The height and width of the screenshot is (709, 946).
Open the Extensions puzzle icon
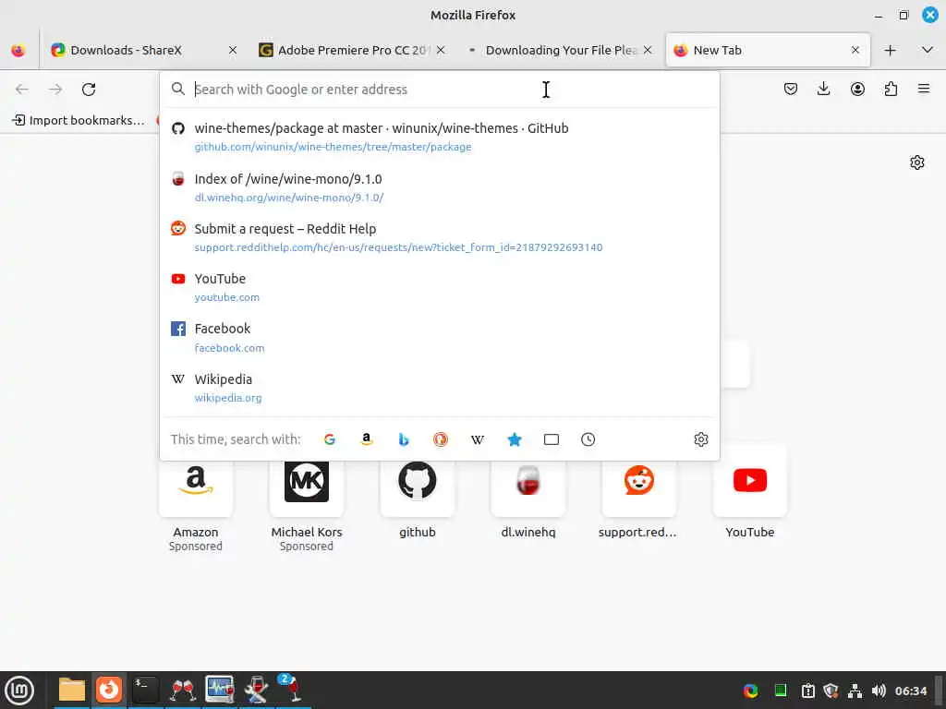[x=891, y=90]
